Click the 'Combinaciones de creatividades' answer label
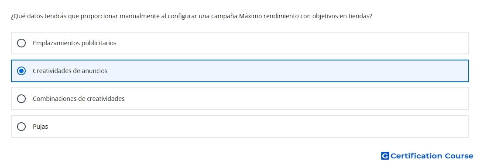480x164 pixels. click(79, 99)
